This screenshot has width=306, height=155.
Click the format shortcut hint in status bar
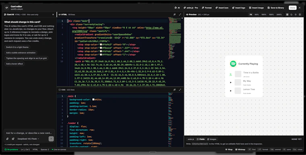(x=263, y=149)
